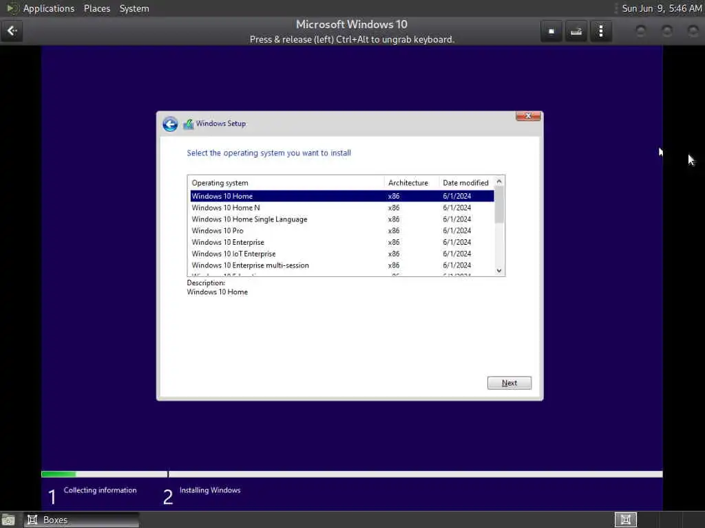Click the first window control circle in Boxes header
The height and width of the screenshot is (528, 705).
(x=640, y=31)
